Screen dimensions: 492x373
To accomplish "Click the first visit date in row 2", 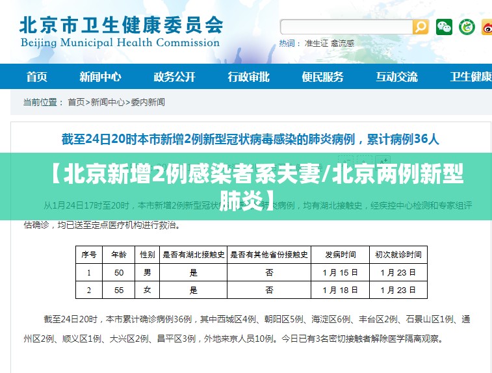I will 398,290.
